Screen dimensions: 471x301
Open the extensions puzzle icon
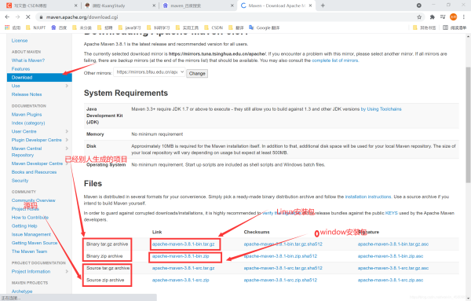coord(433,17)
